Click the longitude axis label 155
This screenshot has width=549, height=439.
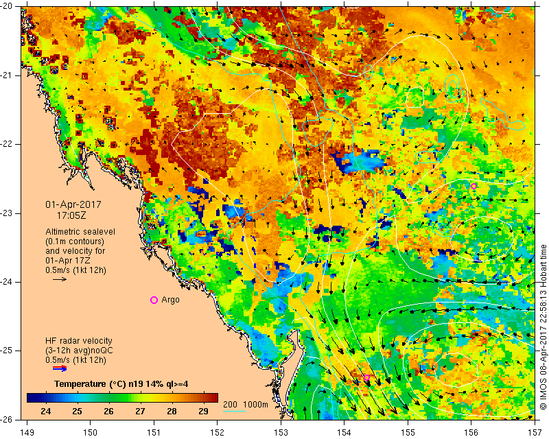point(408,432)
